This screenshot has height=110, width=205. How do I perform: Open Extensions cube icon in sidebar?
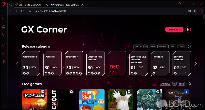[4, 53]
